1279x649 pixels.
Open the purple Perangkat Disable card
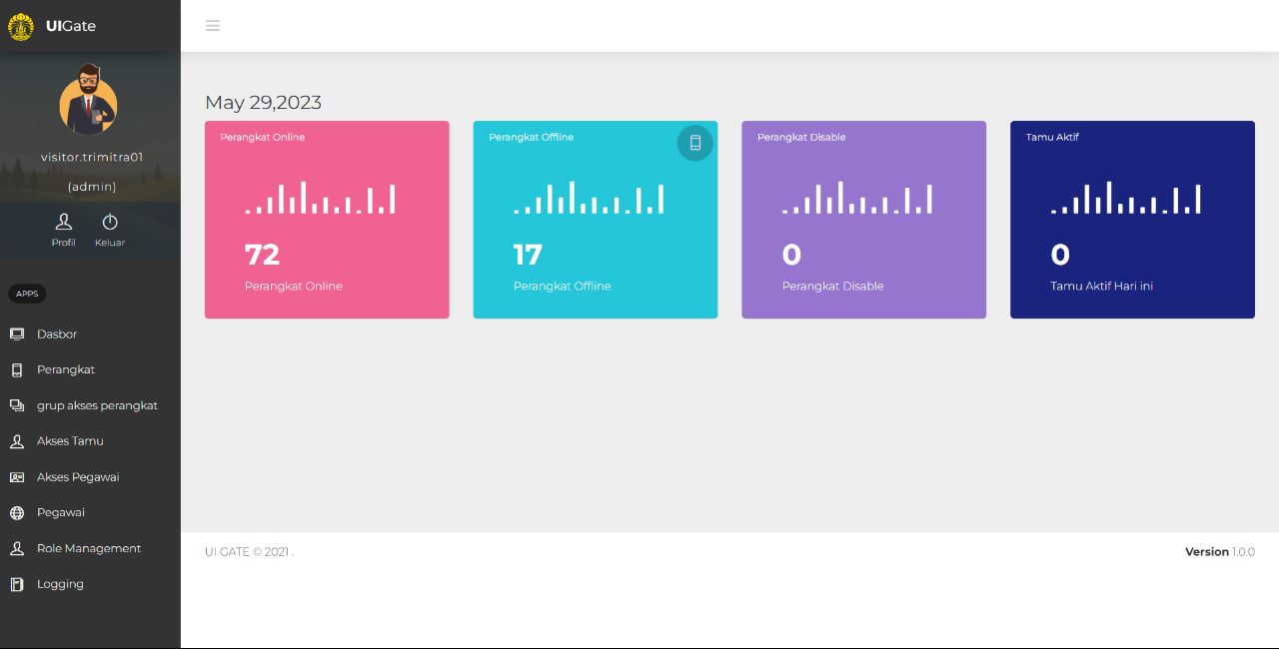click(x=863, y=220)
